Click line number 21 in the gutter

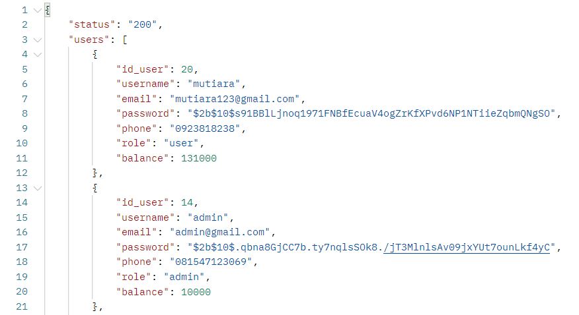pyautogui.click(x=22, y=306)
